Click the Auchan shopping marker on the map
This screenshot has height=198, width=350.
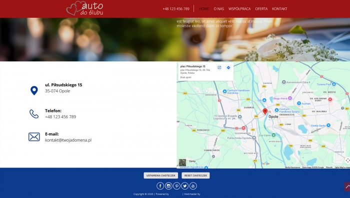point(299,103)
